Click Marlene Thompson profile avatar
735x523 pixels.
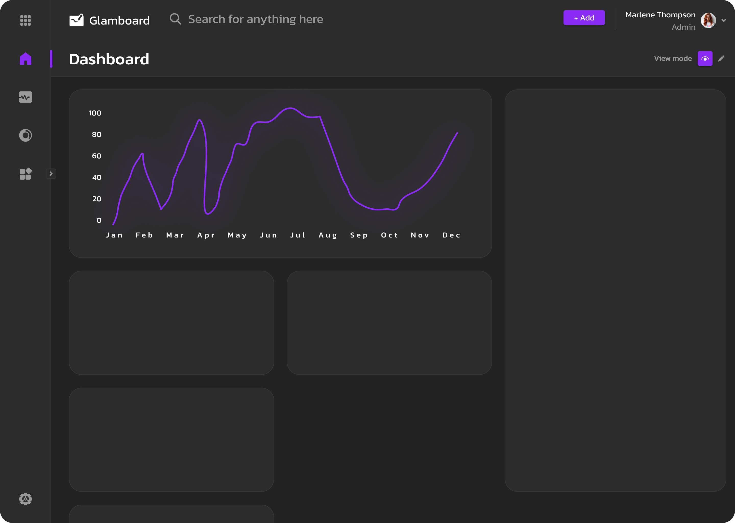[708, 20]
